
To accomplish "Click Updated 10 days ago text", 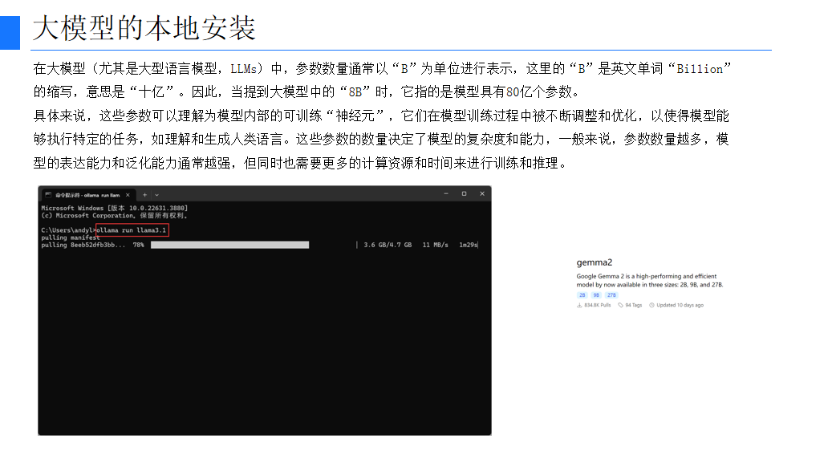I will coord(680,305).
